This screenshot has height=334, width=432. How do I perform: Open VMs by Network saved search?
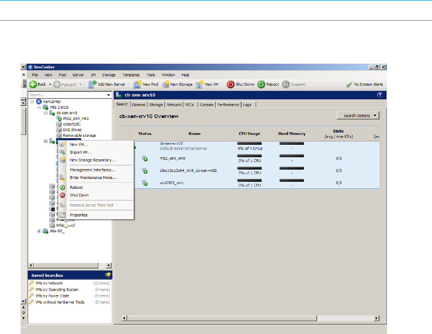click(x=49, y=283)
